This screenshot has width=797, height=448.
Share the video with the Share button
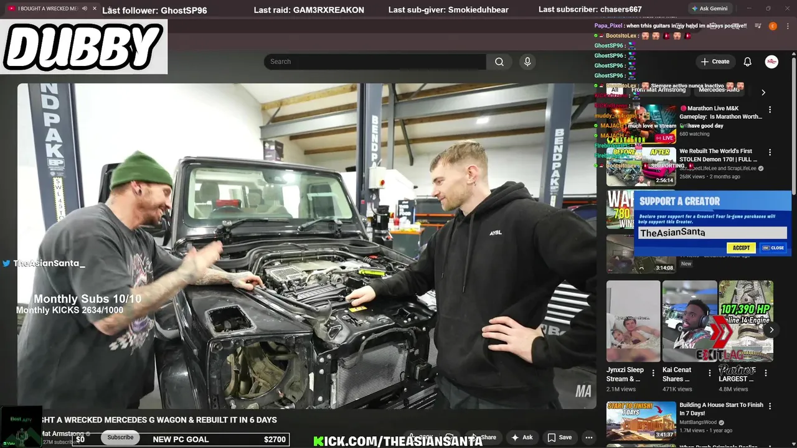click(483, 437)
